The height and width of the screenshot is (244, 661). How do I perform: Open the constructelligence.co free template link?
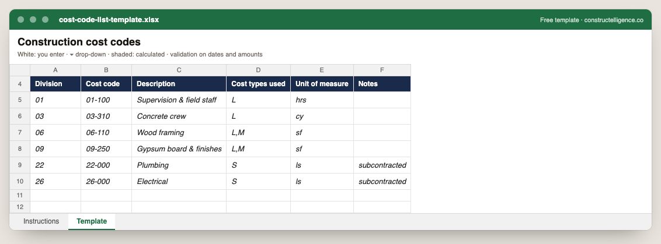tap(592, 20)
